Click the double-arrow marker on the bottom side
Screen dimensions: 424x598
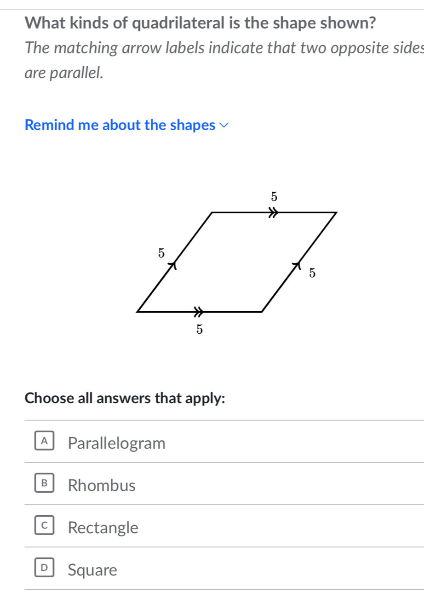point(198,312)
